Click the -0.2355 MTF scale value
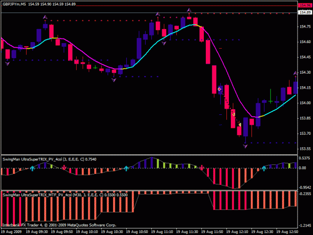This screenshot has height=235, width=313. coord(305,194)
